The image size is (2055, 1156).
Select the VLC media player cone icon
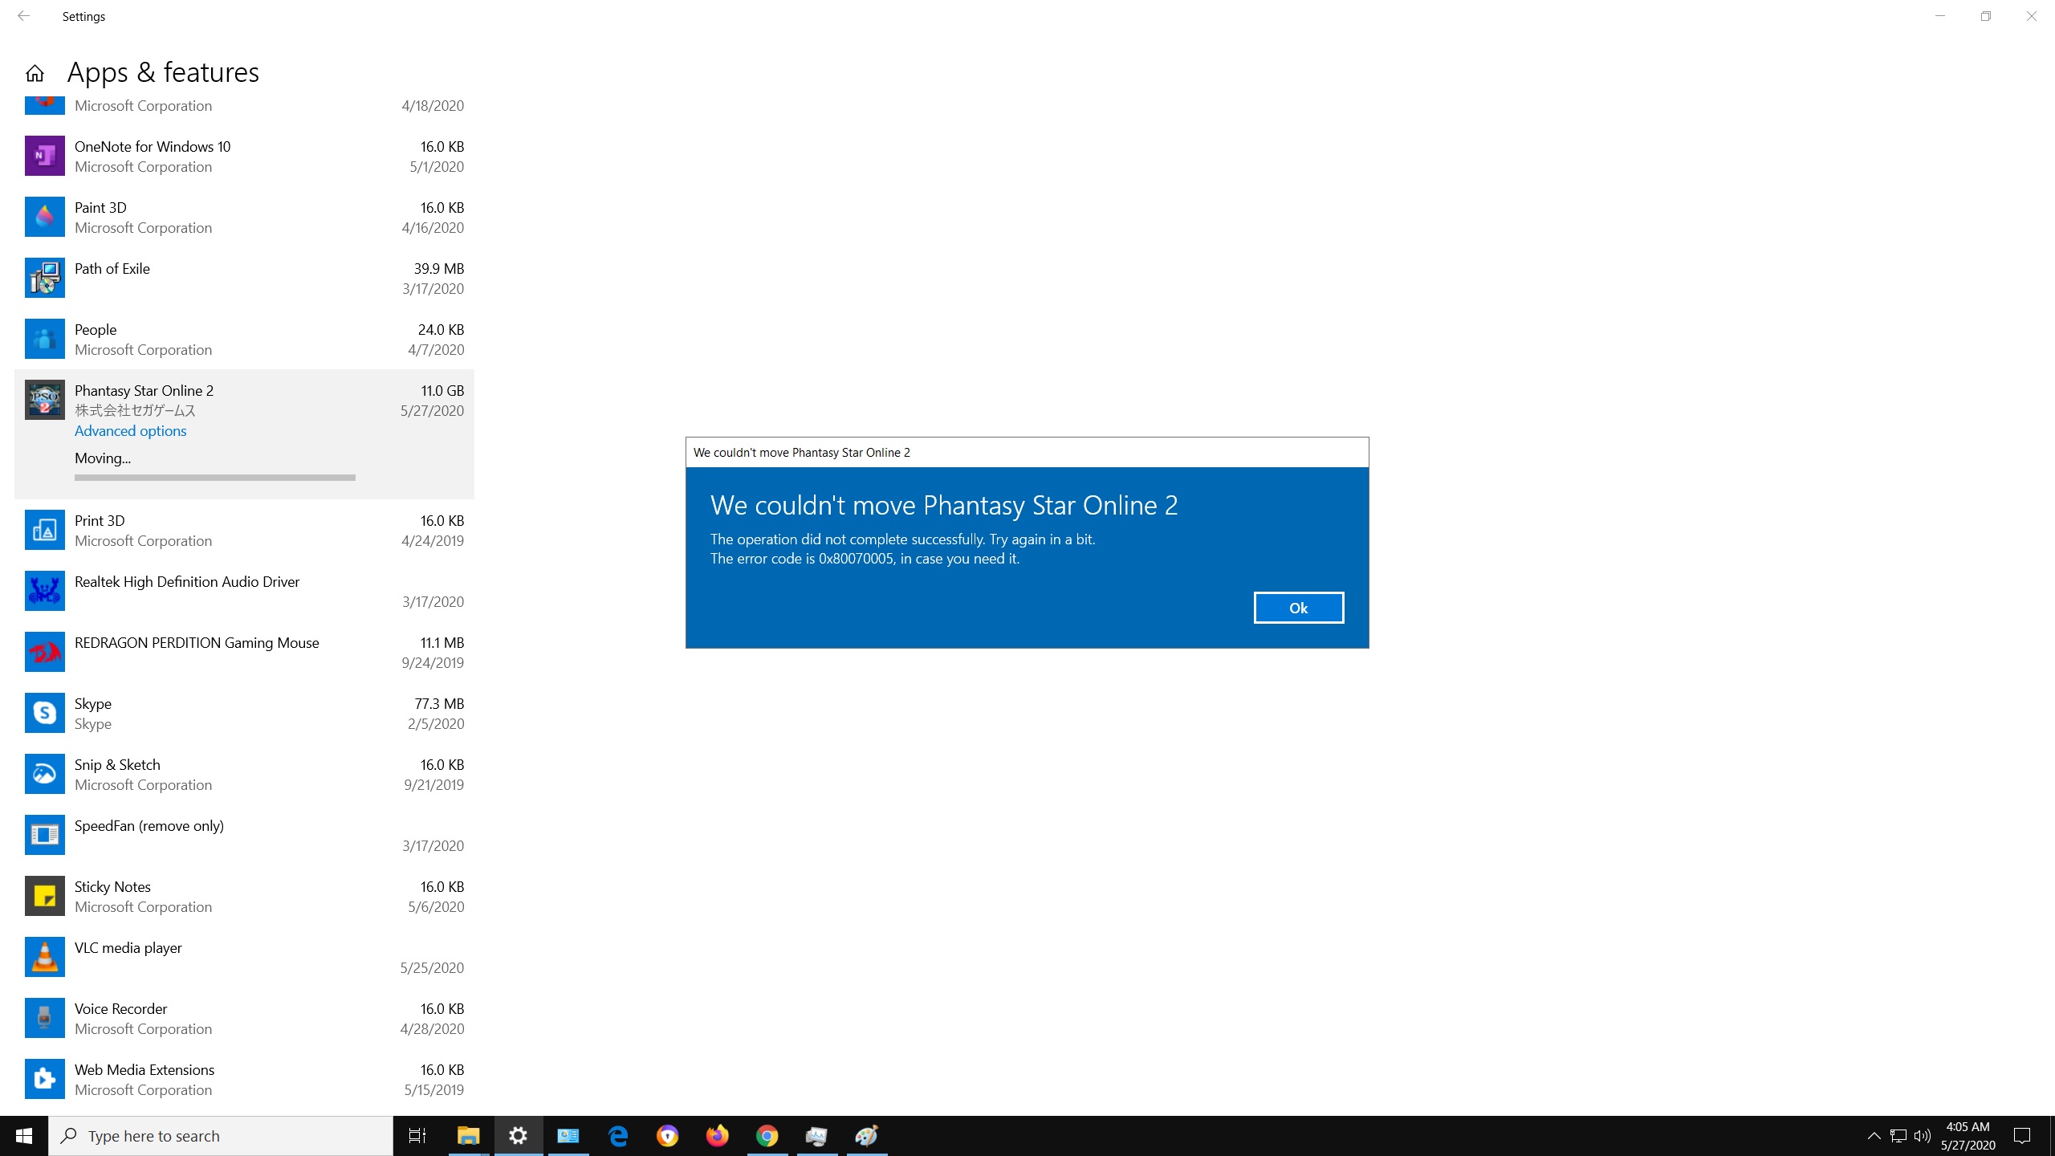[45, 957]
